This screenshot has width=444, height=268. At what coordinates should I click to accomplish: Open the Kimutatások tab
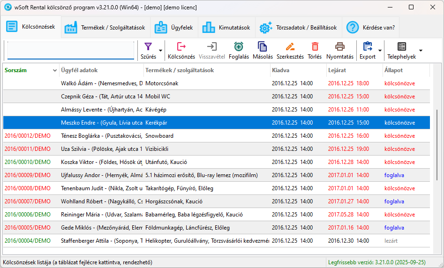[x=226, y=28]
